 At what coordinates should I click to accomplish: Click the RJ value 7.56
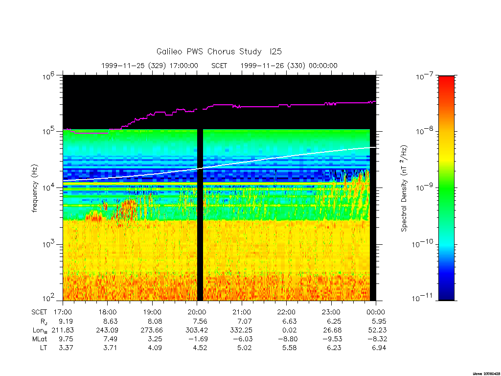(200, 321)
